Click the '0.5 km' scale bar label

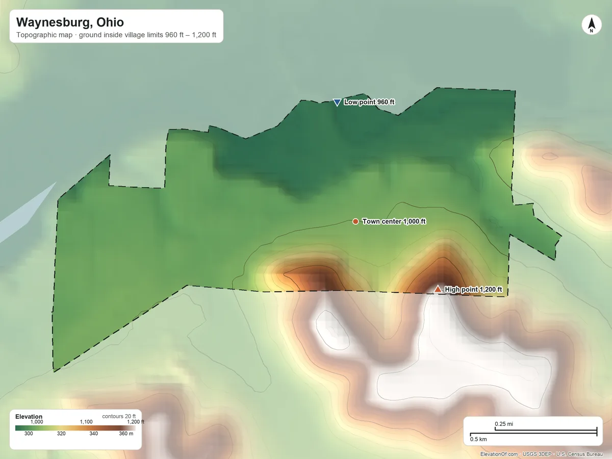[478, 439]
